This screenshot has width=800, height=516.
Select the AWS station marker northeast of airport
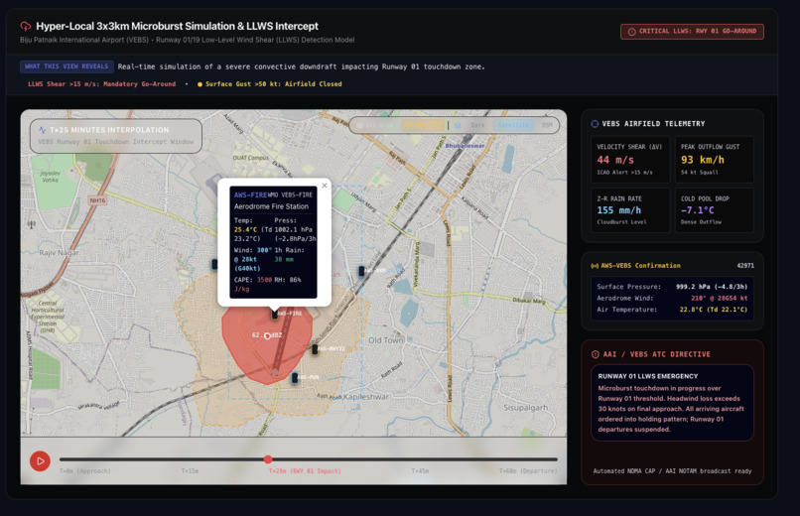coord(361,271)
